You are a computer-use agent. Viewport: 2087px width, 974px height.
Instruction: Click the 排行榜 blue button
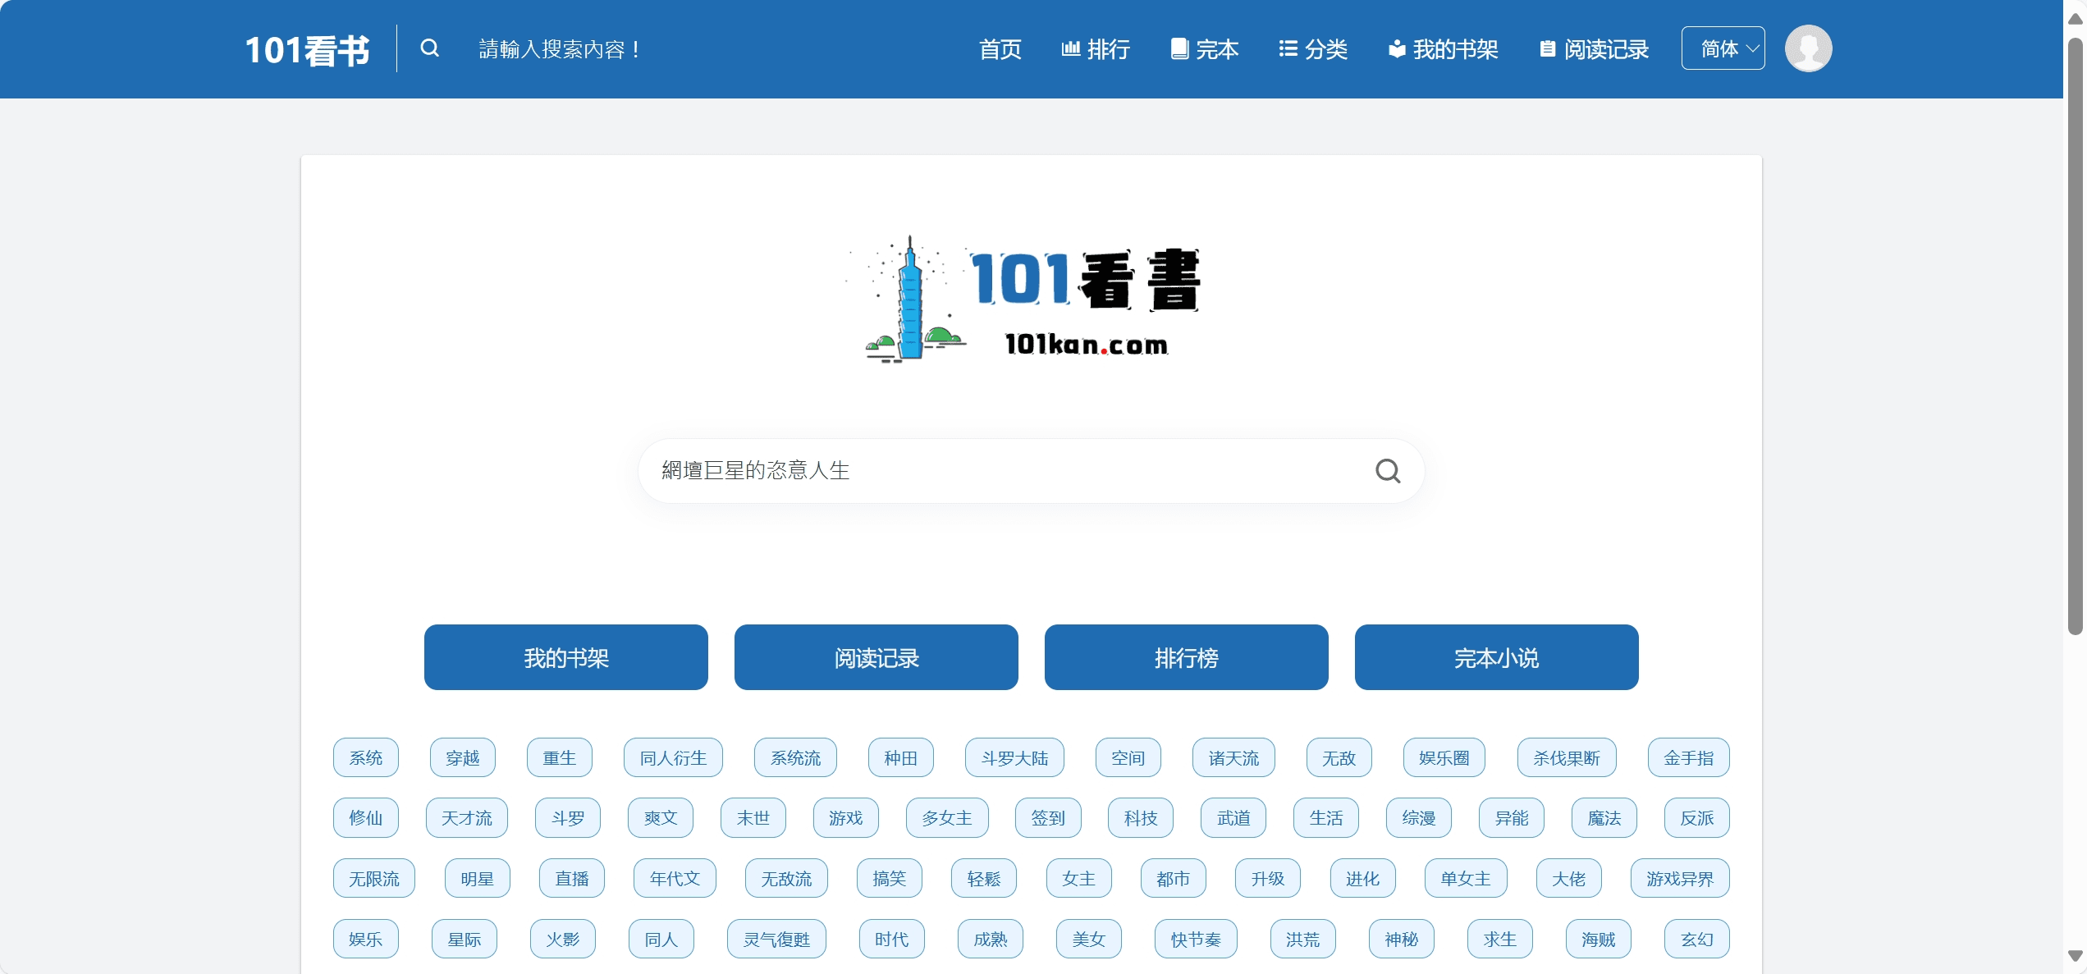coord(1187,657)
